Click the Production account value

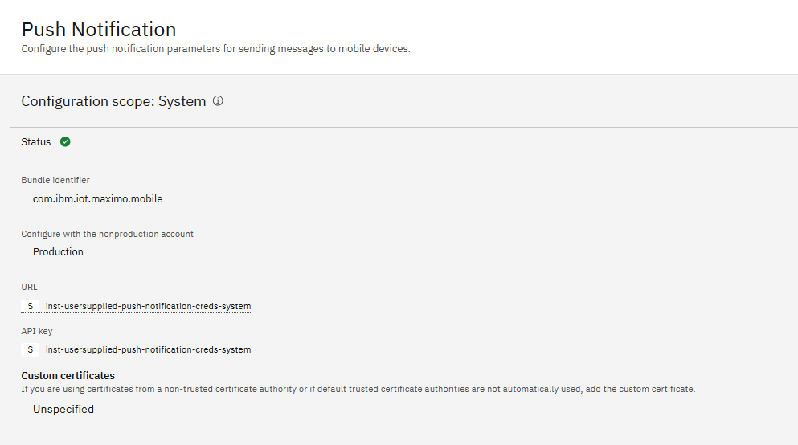pyautogui.click(x=58, y=251)
